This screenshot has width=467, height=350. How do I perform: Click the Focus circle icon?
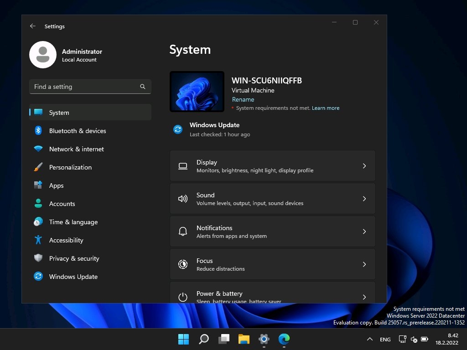(x=183, y=264)
